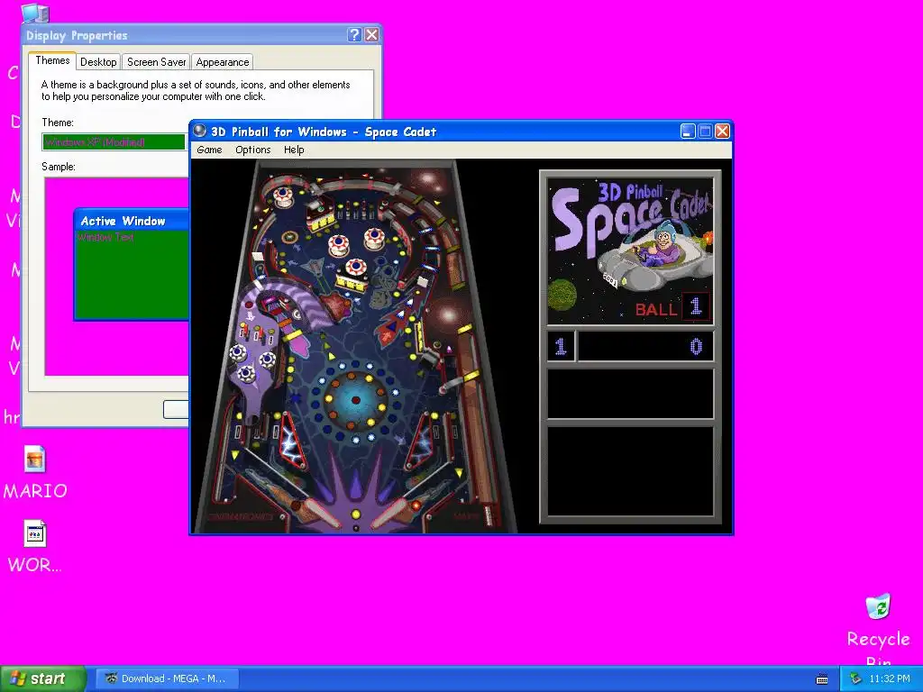Switch to Themes tab in Display Properties
This screenshot has width=923, height=692.
point(52,60)
